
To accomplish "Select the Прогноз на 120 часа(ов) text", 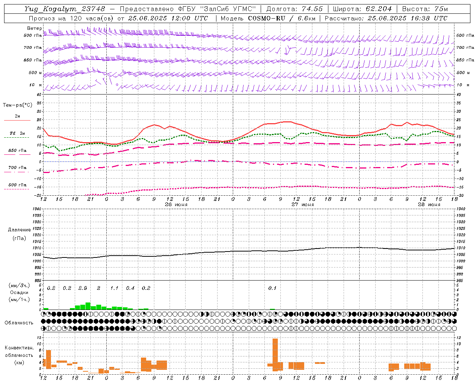I will tap(72, 18).
